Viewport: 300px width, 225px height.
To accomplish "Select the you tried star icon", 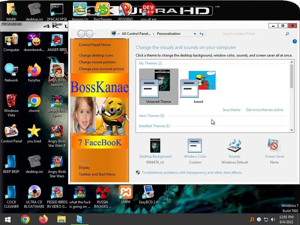I will click(x=34, y=134).
